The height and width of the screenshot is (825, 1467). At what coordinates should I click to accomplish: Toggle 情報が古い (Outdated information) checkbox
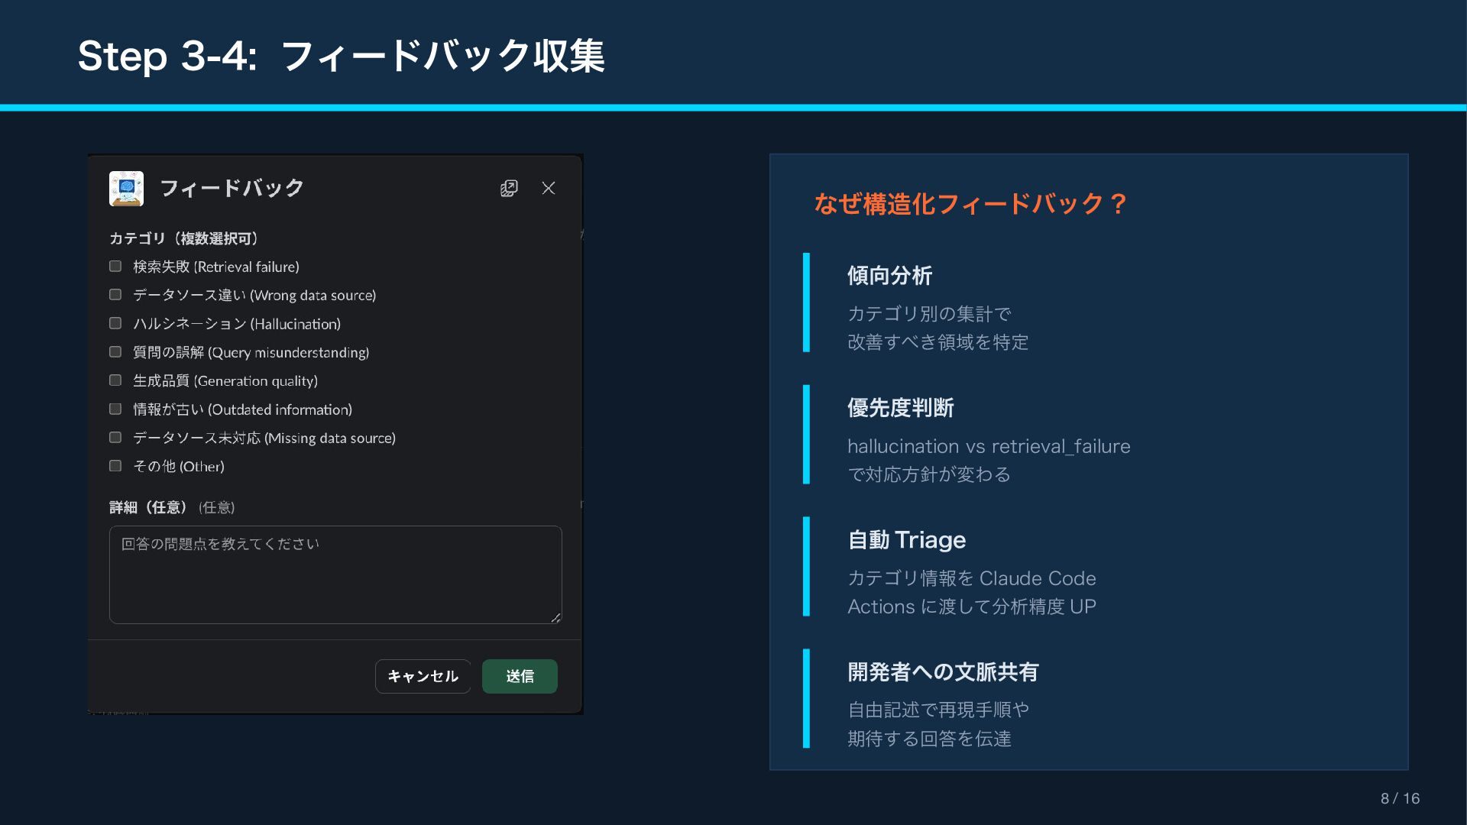coord(115,409)
